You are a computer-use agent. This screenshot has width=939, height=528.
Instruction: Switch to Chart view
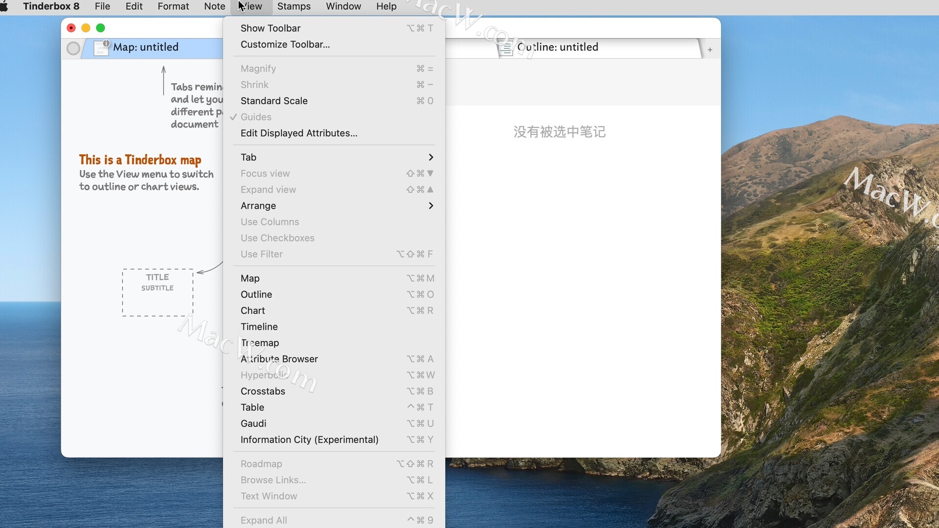click(334, 310)
